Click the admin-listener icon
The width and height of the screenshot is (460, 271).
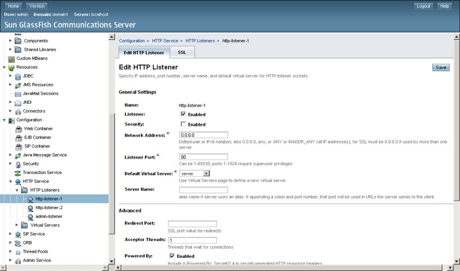click(30, 217)
